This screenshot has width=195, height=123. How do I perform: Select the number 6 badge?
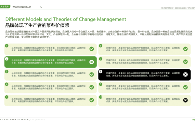click(x=101, y=46)
